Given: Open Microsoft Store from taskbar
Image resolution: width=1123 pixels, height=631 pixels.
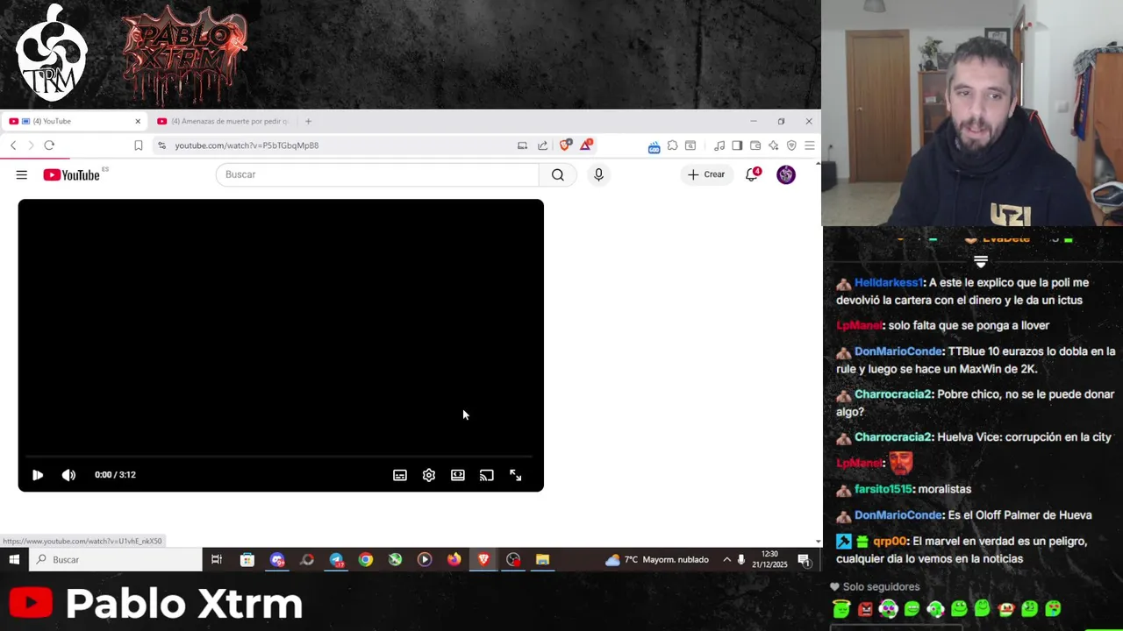Looking at the screenshot, I should click(x=247, y=560).
